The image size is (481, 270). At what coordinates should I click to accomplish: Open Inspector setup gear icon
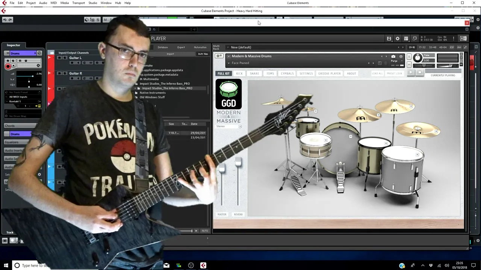(x=39, y=174)
